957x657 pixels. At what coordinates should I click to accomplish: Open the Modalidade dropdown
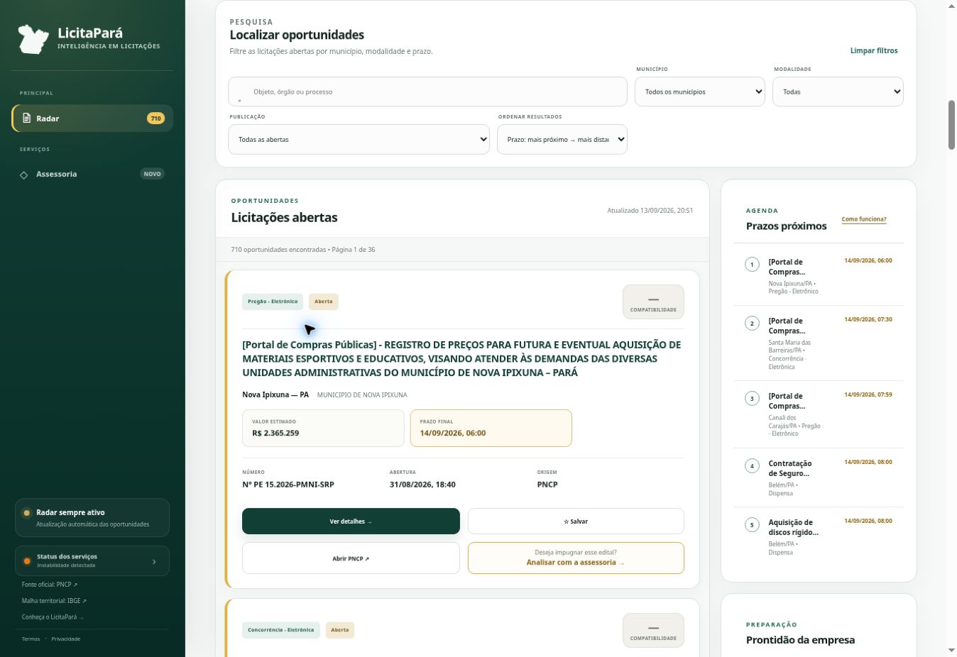[838, 92]
